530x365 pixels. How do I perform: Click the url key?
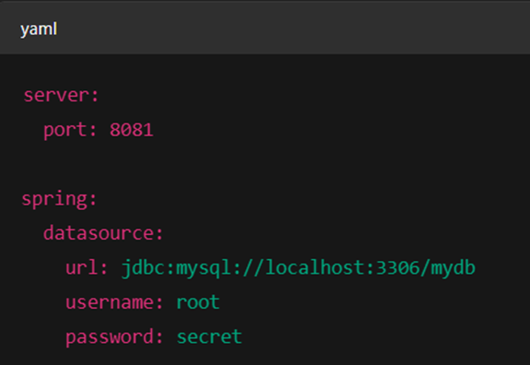82,267
